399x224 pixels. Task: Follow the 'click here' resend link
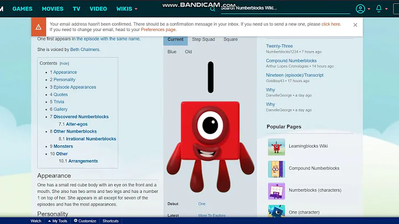tap(330, 24)
